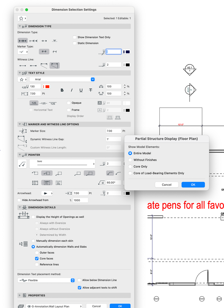Select the first witness line style icon
Image resolution: width=224 pixels, height=308 pixels.
pyautogui.click(x=22, y=66)
